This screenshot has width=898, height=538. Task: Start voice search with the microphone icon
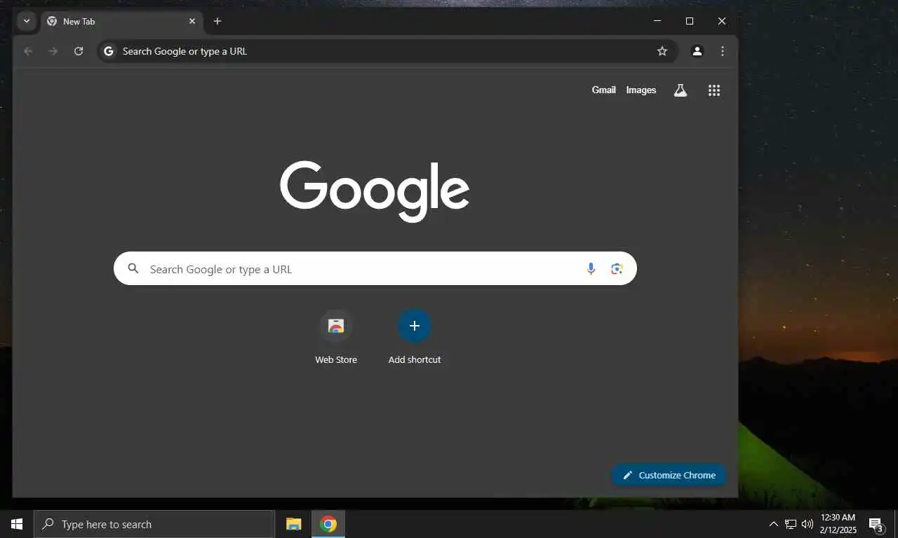591,268
